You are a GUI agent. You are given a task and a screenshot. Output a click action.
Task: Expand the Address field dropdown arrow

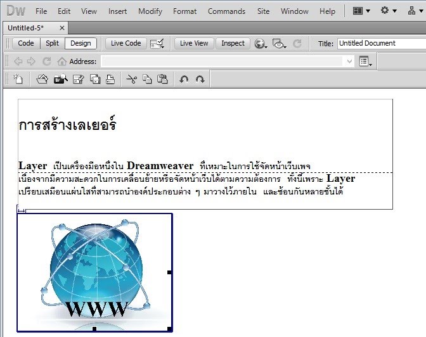pos(349,61)
